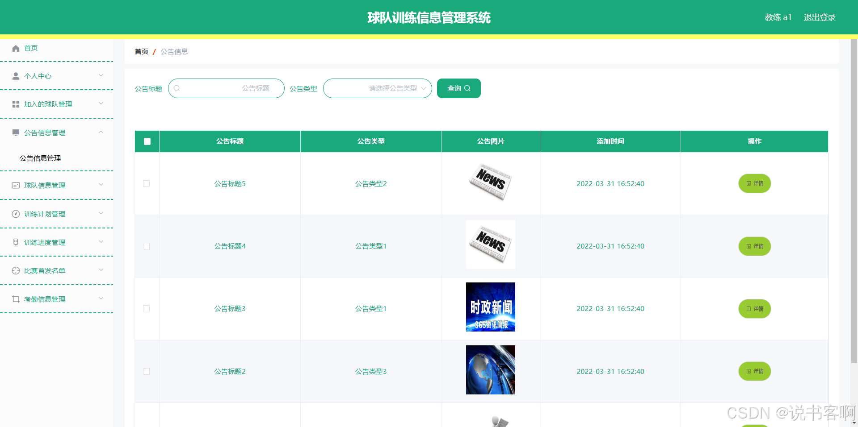Image resolution: width=858 pixels, height=427 pixels.
Task: Click the 教练 a1 user label
Action: coord(778,17)
